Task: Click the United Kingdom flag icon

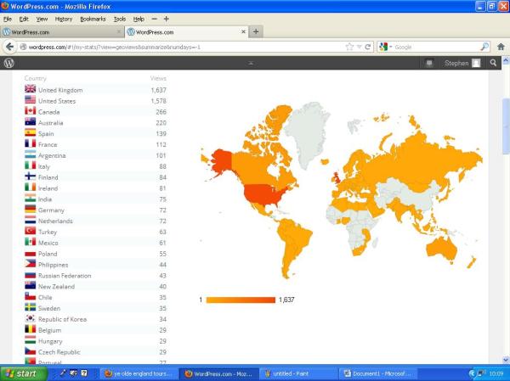Action: click(x=31, y=88)
